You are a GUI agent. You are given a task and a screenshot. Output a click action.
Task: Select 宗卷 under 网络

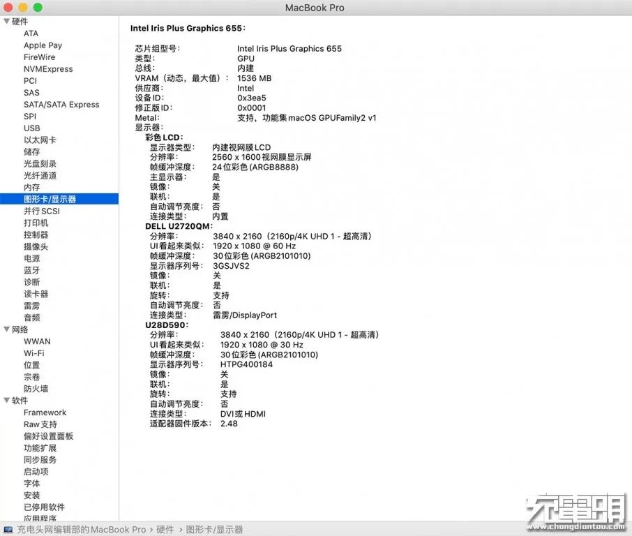32,377
